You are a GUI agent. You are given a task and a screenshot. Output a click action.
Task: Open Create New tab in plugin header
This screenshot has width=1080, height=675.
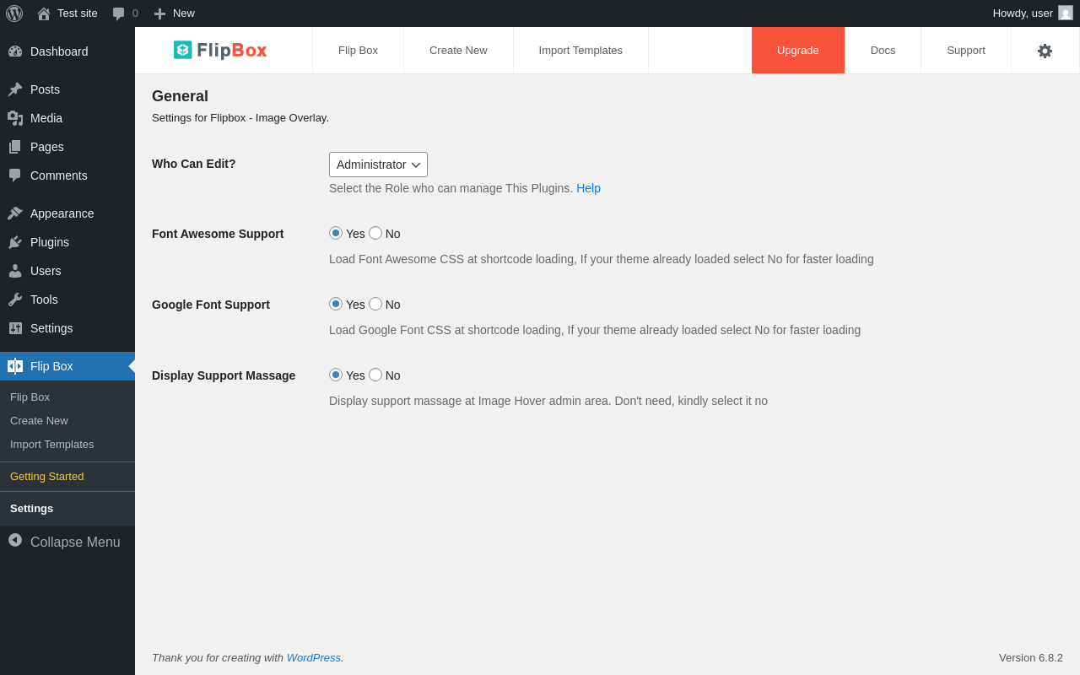pos(458,51)
